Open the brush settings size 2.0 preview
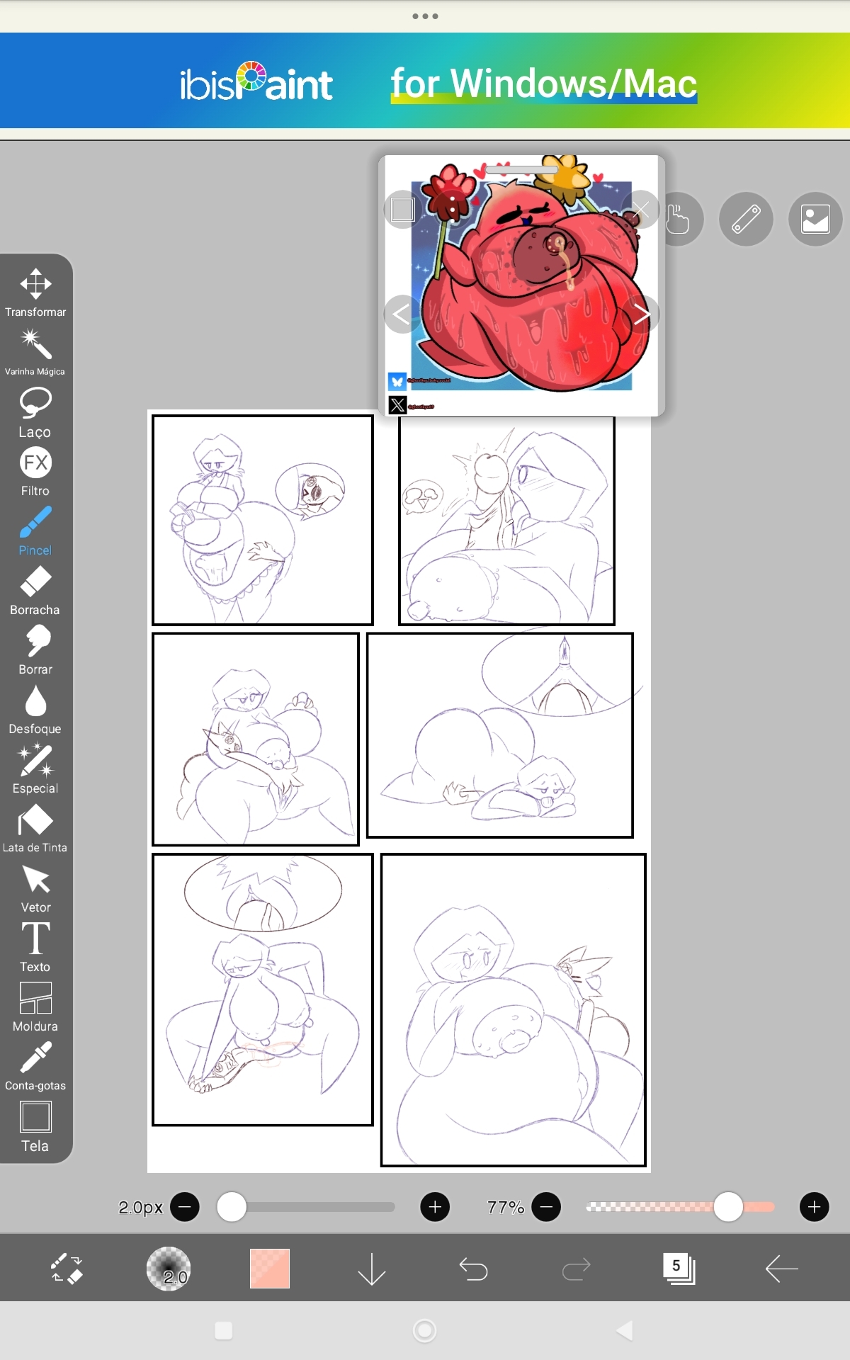850x1360 pixels. [169, 1269]
